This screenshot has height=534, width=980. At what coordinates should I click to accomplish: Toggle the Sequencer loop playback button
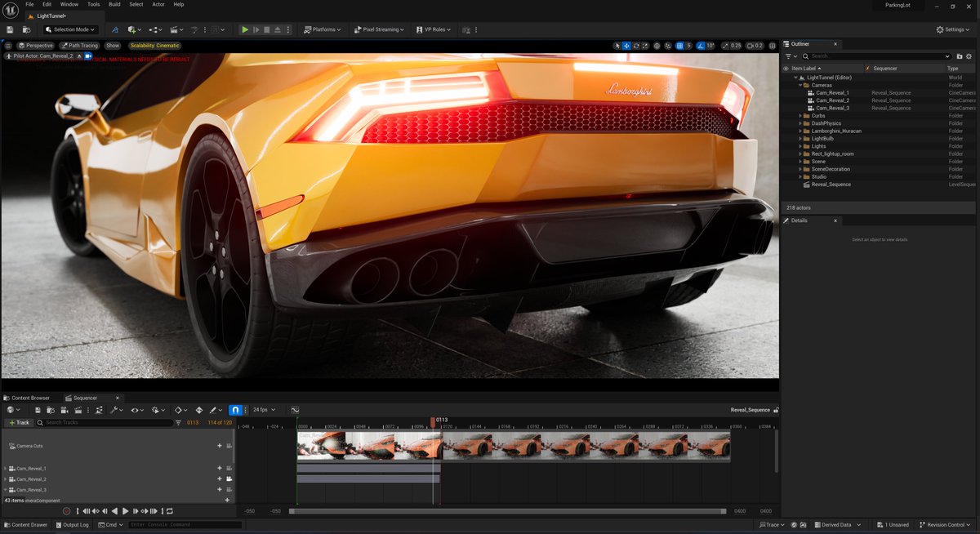coord(169,511)
